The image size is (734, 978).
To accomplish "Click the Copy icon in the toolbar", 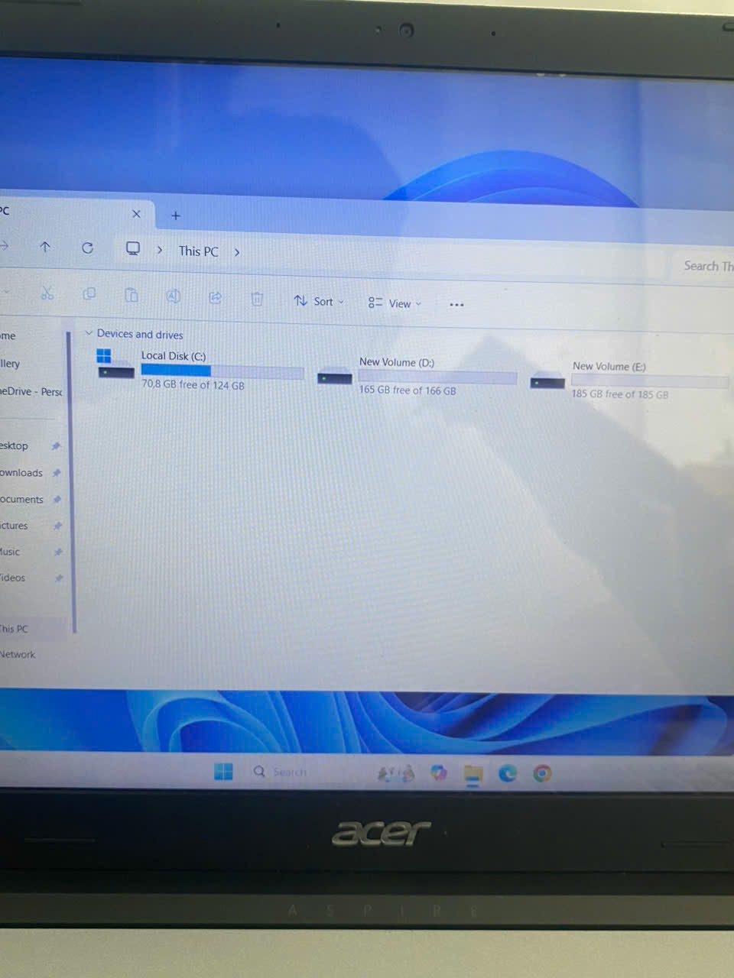I will pos(89,293).
